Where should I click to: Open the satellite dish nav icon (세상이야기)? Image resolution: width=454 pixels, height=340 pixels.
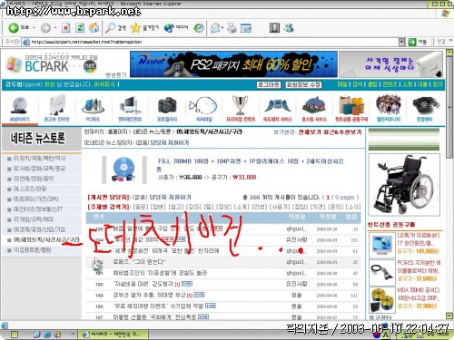pos(19,109)
